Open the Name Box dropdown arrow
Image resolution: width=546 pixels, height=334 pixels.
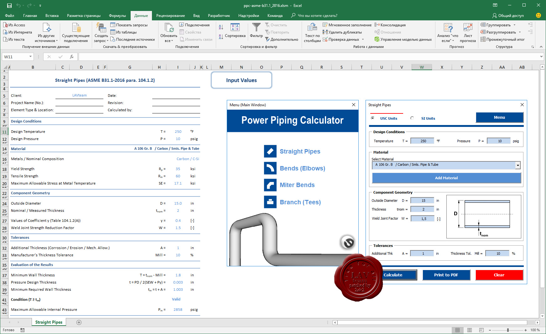[30, 57]
